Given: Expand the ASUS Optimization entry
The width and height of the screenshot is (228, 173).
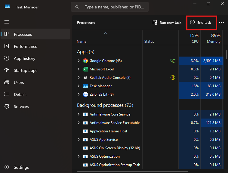Looking at the screenshot, I should point(79,156).
